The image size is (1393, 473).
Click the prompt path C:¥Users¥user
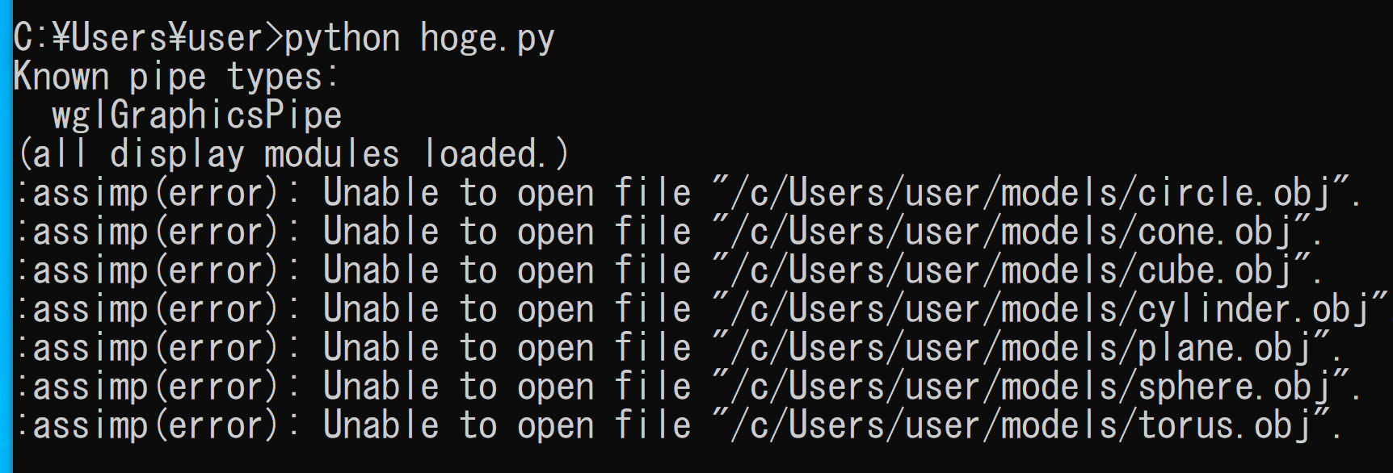pyautogui.click(x=138, y=39)
